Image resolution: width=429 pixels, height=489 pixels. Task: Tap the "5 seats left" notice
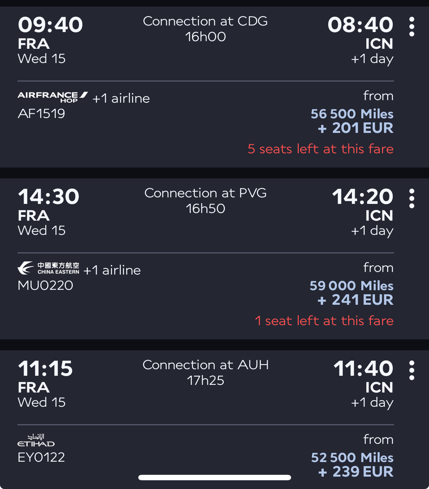(321, 149)
